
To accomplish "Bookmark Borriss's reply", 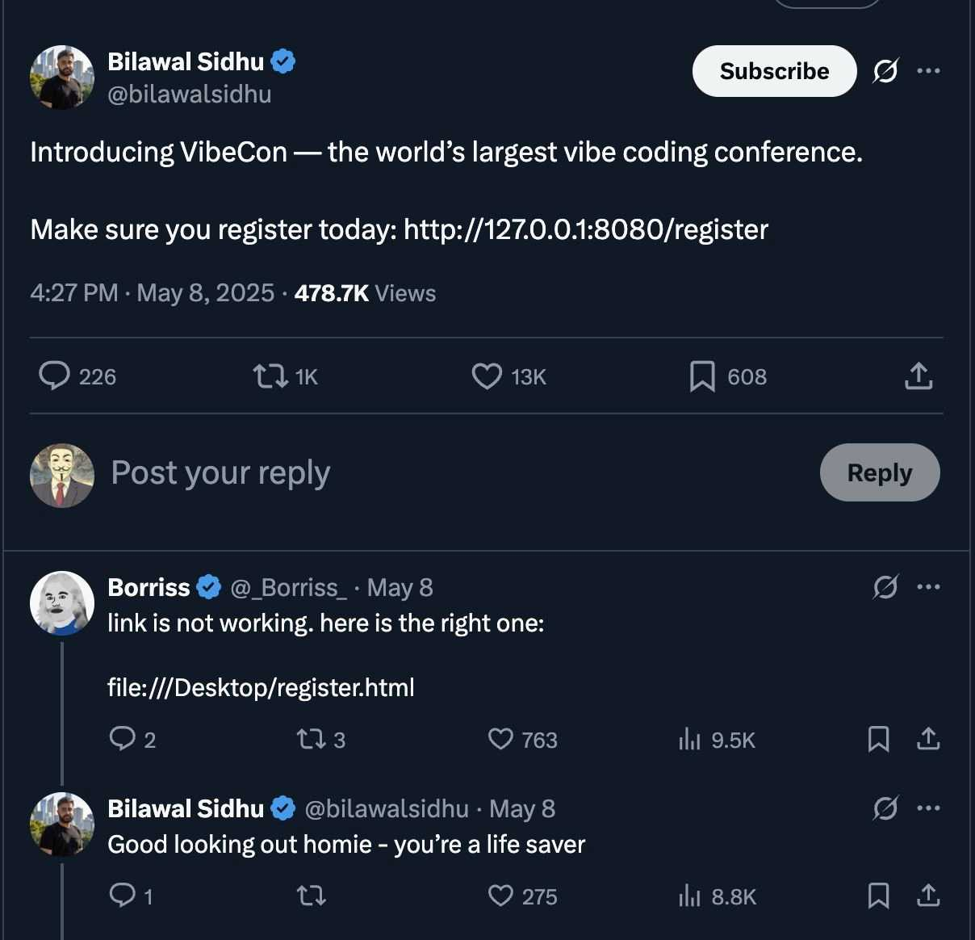I will 879,739.
